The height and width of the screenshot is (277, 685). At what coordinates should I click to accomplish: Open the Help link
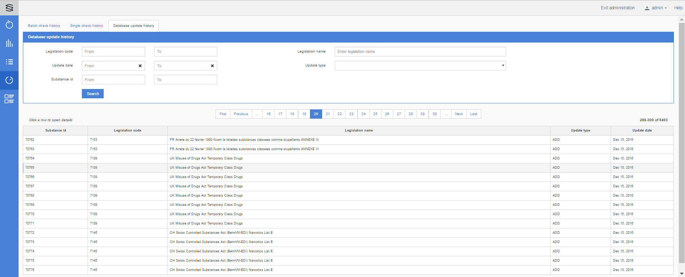(678, 8)
